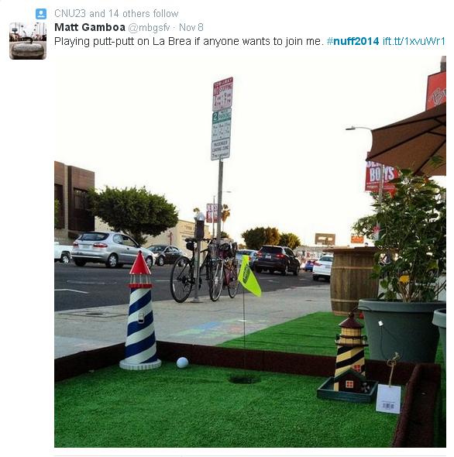
Task: Click the white golf ball in photo
Action: coord(182,363)
